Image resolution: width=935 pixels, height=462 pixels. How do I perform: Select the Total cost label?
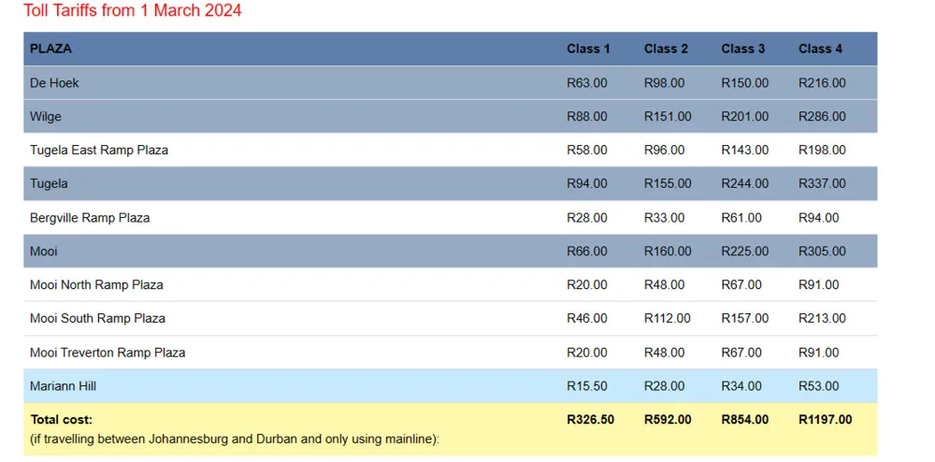click(62, 420)
